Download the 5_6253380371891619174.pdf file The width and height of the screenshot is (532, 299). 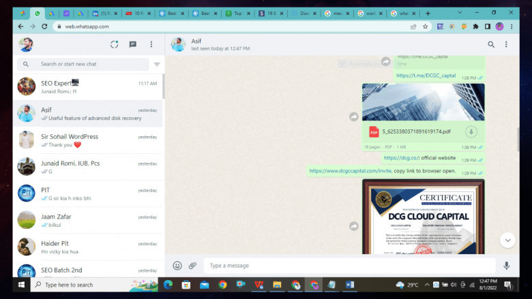coord(471,131)
